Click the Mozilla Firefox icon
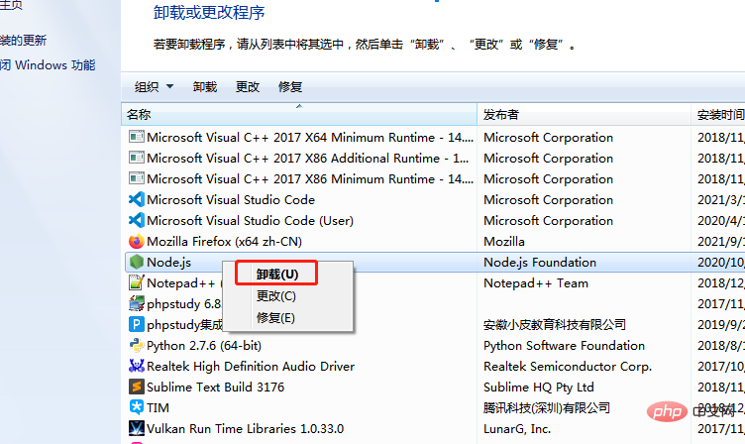Viewport: 745px width, 444px height. pyautogui.click(x=137, y=241)
